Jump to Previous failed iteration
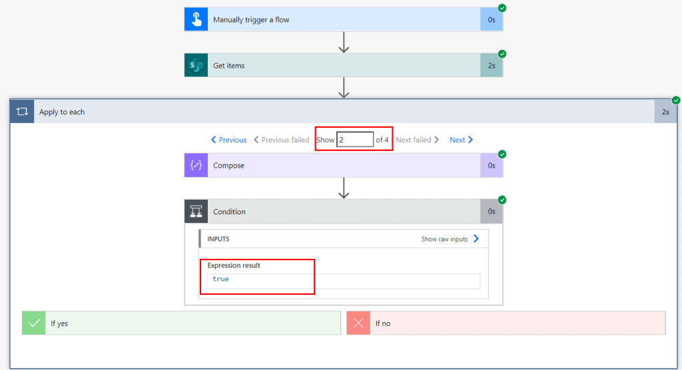682x370 pixels. 282,140
